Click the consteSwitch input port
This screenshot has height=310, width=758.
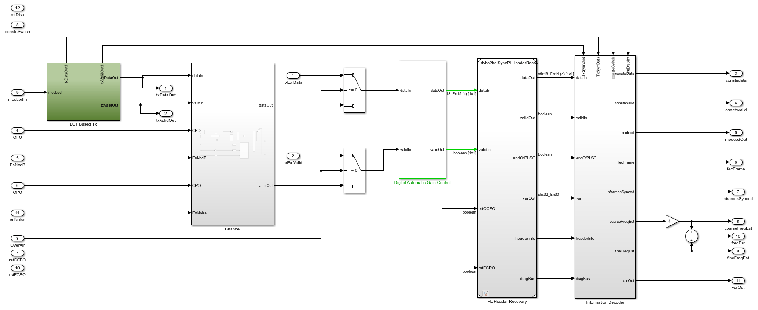[17, 25]
